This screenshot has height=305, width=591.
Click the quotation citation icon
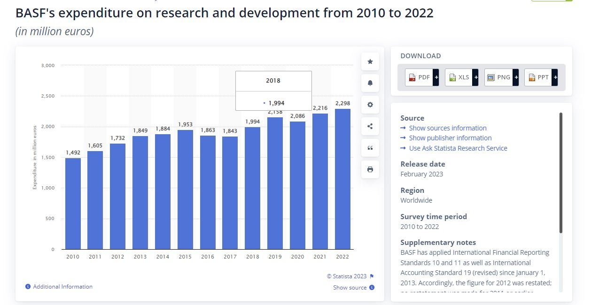click(x=370, y=148)
